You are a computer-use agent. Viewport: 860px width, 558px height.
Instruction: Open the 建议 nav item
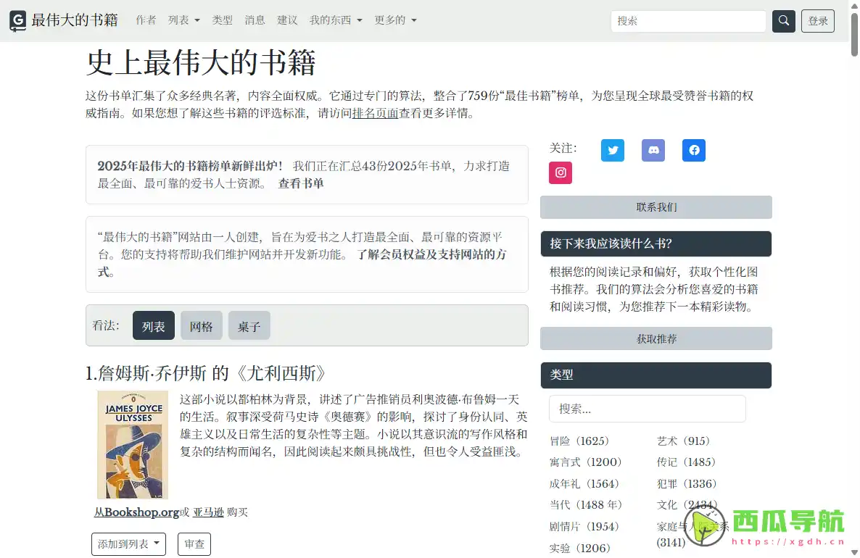click(x=287, y=20)
